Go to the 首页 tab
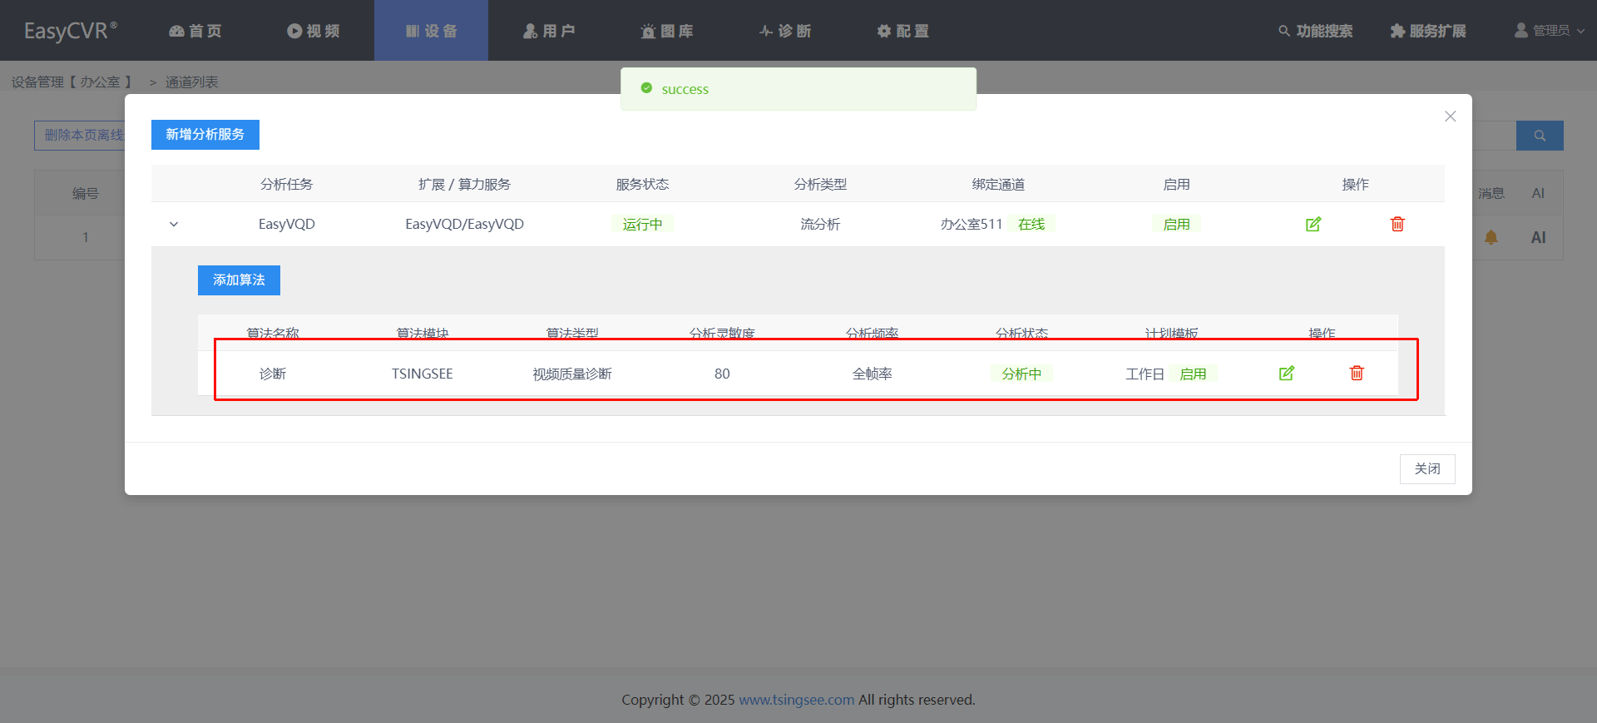The width and height of the screenshot is (1597, 723). (x=195, y=31)
